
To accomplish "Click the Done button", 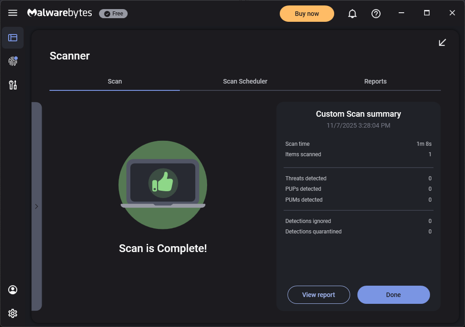I will click(394, 295).
